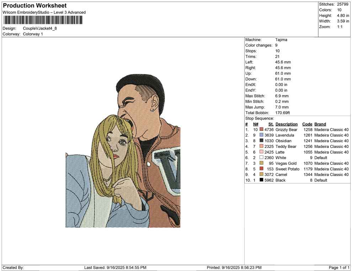Click the Code column header
Image resolution: width=352 pixels, height=271 pixels.
click(307, 124)
